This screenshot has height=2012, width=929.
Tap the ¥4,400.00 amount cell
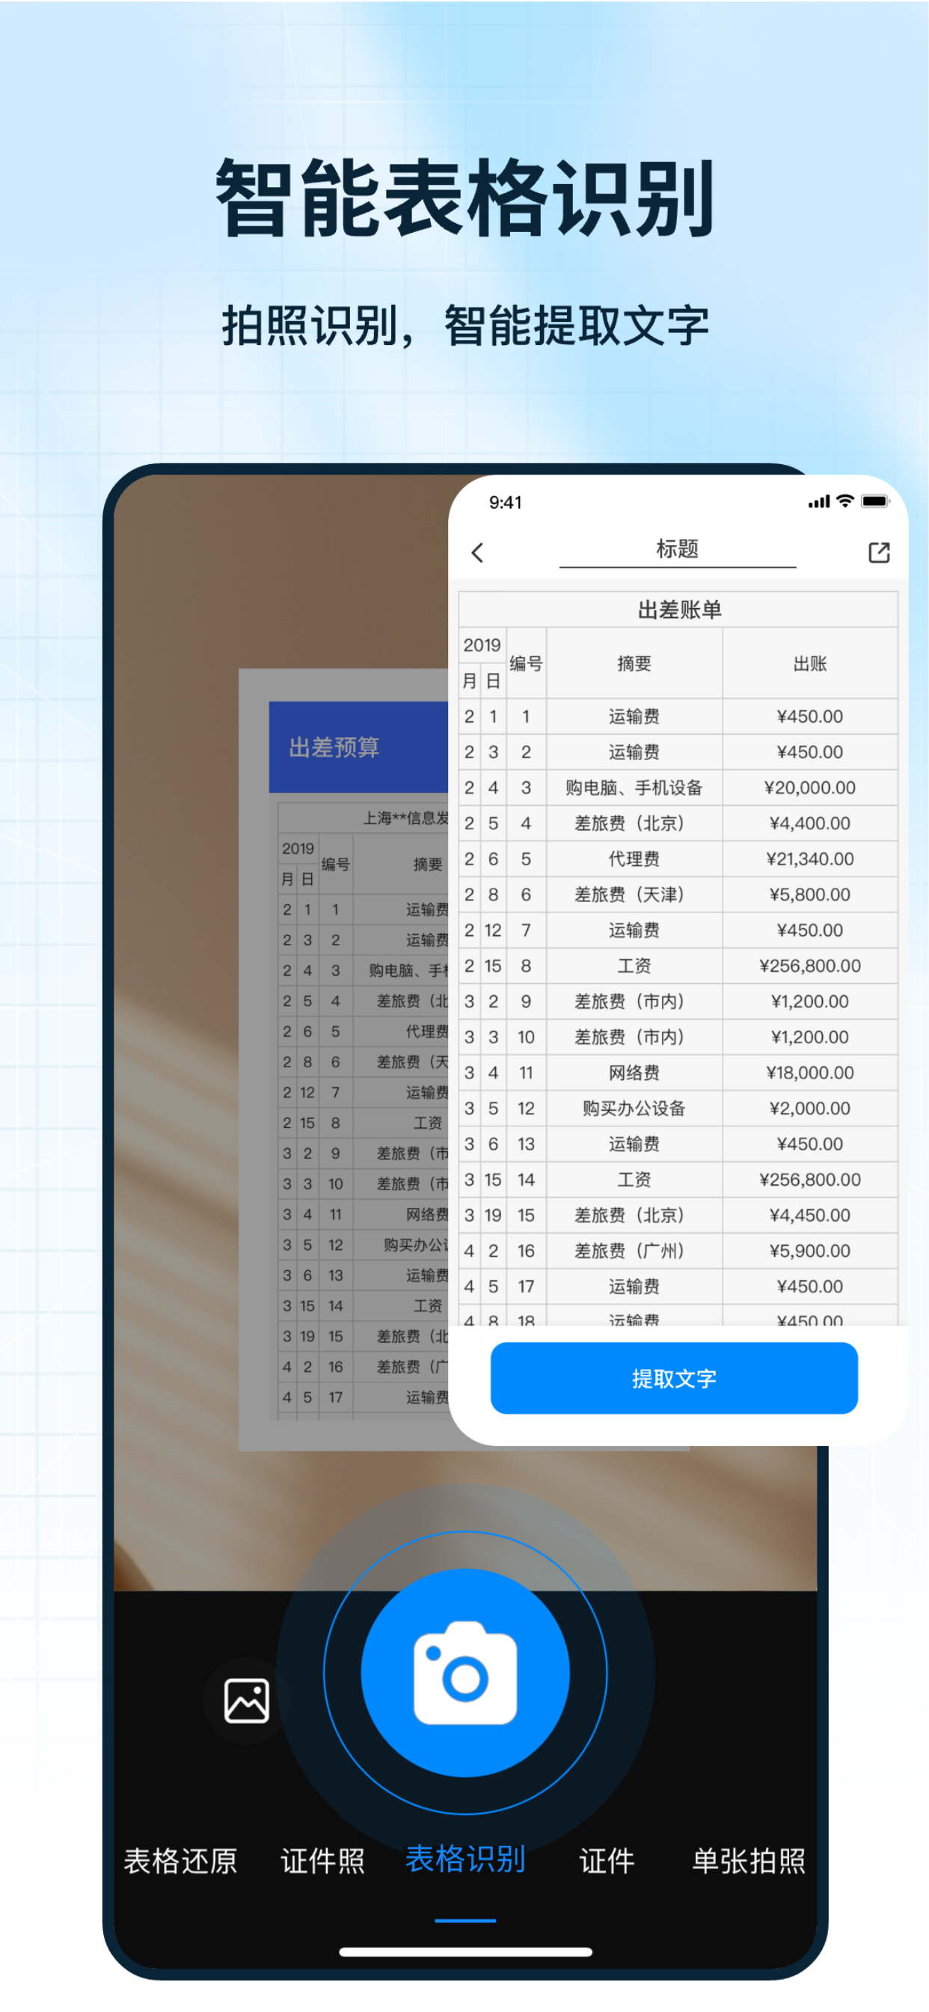point(810,823)
